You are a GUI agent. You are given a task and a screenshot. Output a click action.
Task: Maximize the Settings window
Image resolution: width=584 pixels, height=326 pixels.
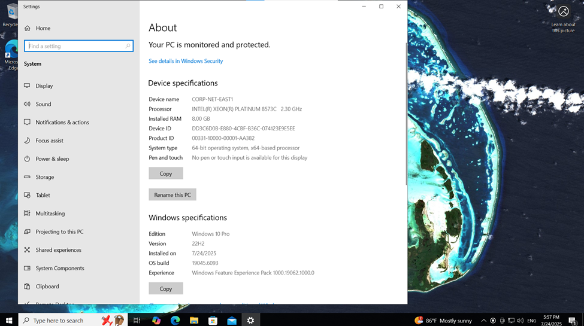click(382, 7)
